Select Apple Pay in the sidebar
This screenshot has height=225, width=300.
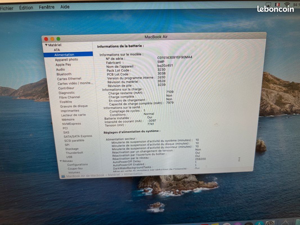point(63,65)
